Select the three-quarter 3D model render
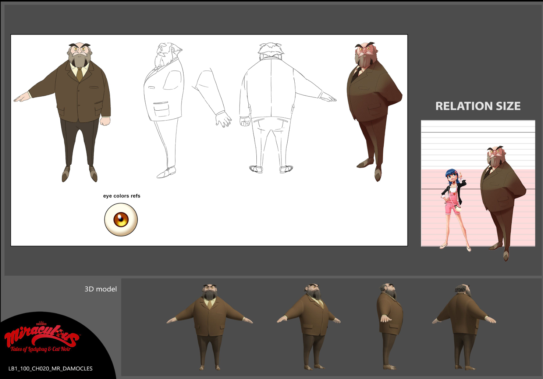The width and height of the screenshot is (543, 379). tap(309, 326)
